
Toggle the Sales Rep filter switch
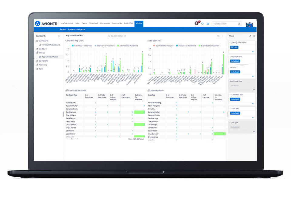tap(253, 118)
